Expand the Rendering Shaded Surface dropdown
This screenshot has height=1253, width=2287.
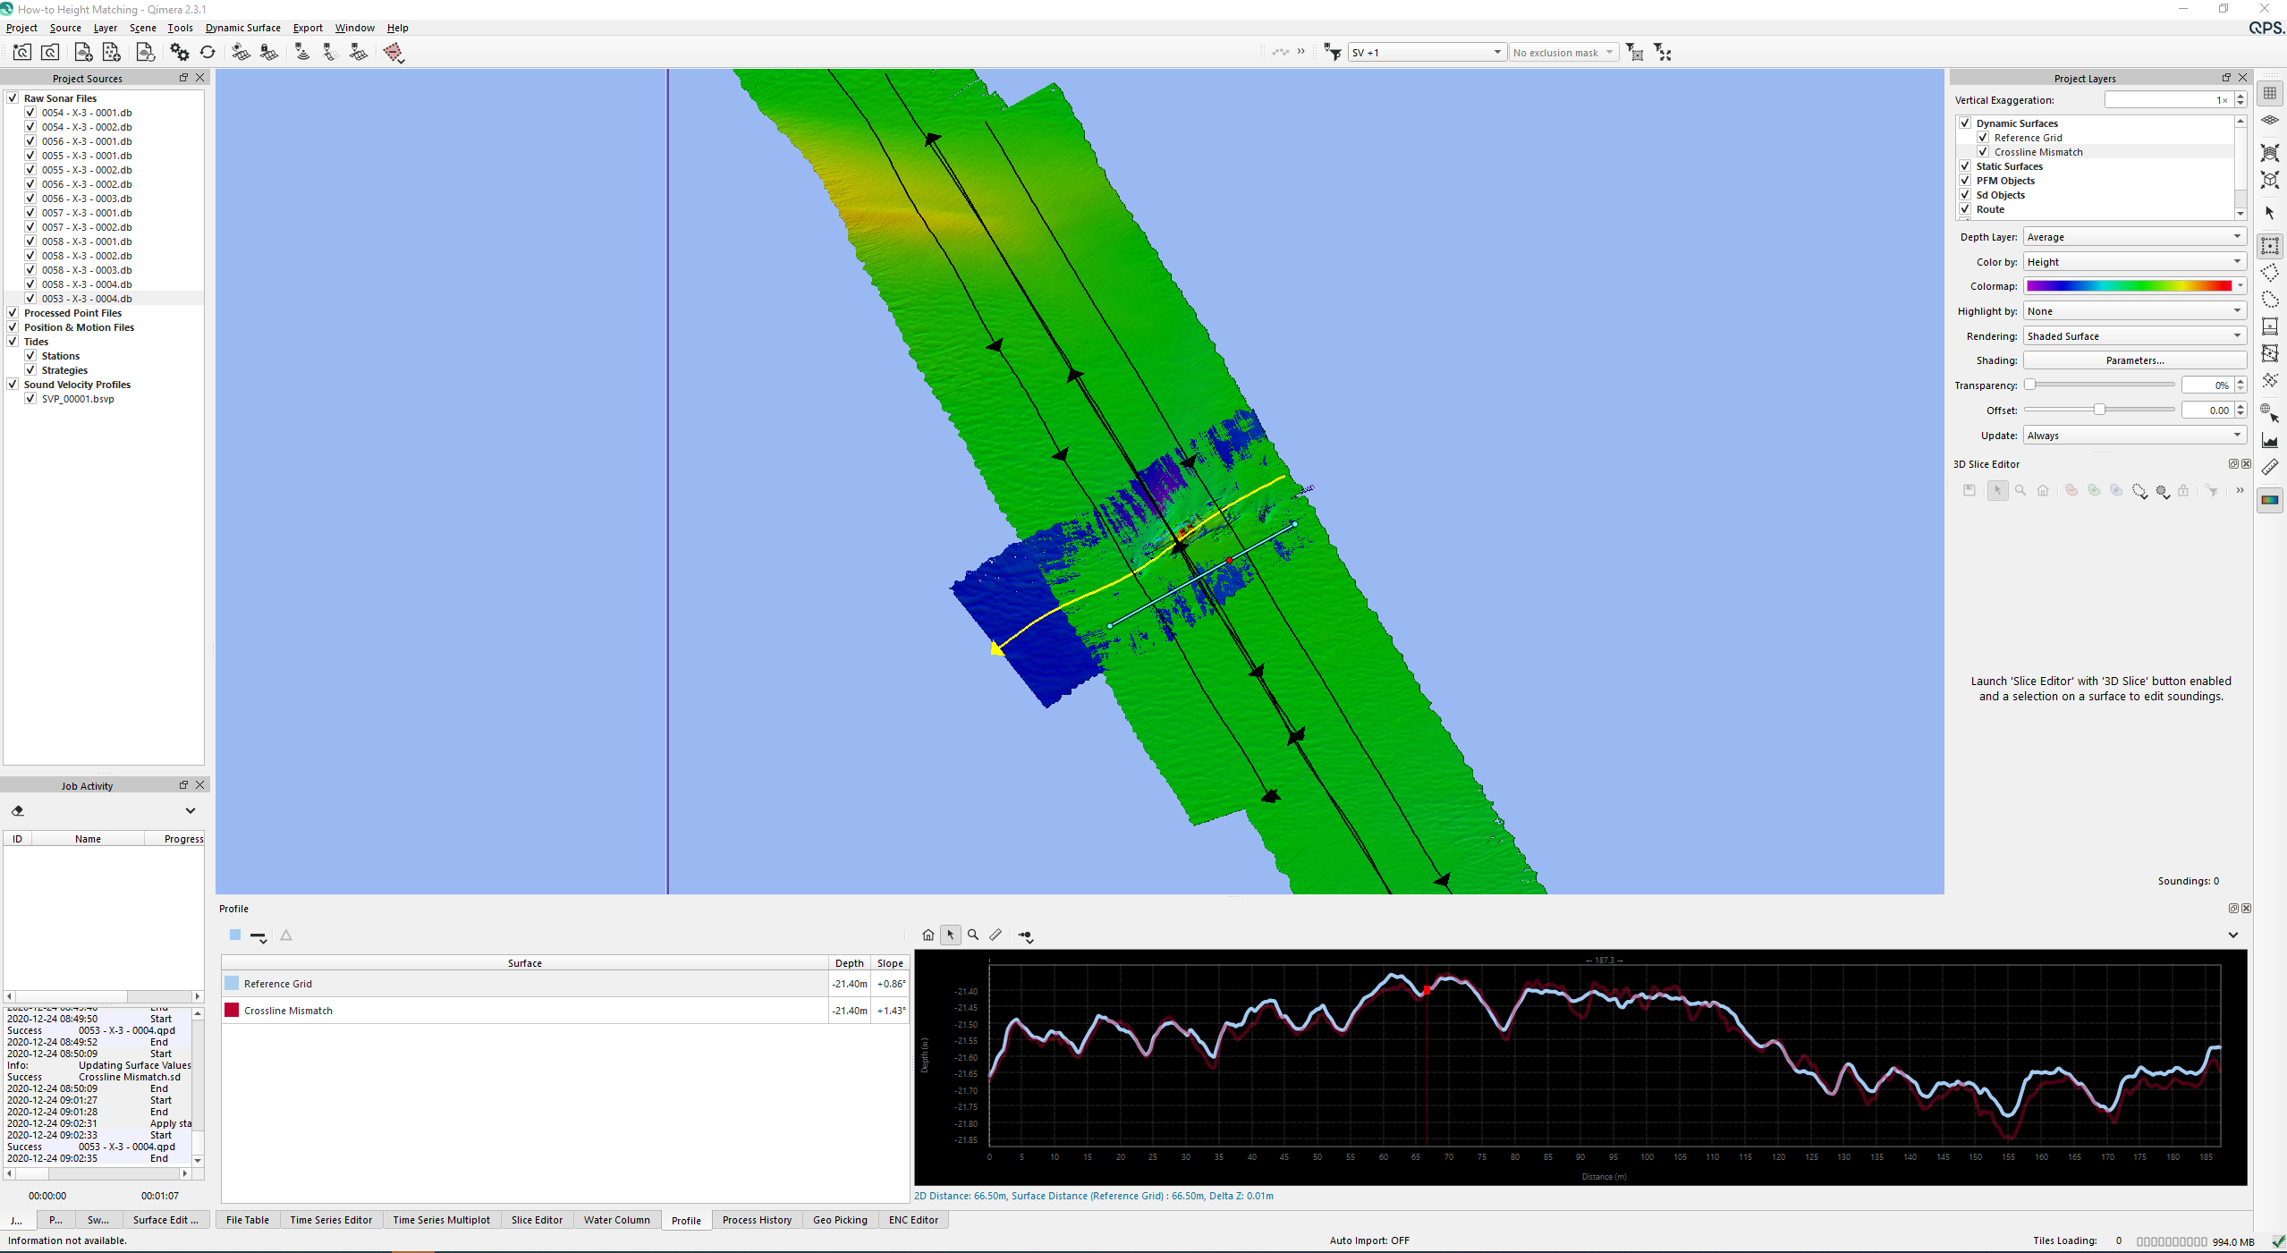coord(2134,336)
